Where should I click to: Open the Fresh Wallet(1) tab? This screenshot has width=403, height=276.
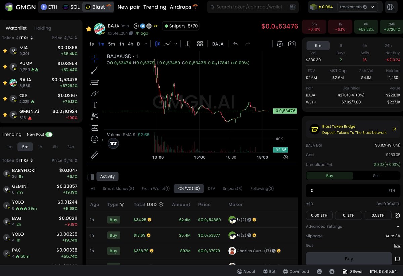[x=156, y=189]
